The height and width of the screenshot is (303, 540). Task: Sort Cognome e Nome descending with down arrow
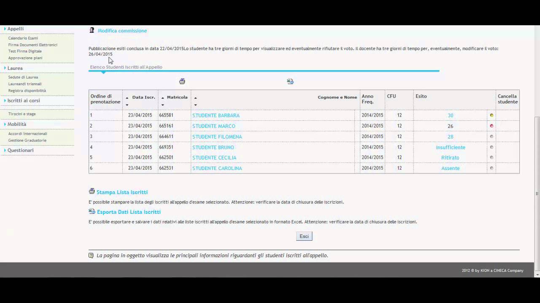(x=195, y=105)
